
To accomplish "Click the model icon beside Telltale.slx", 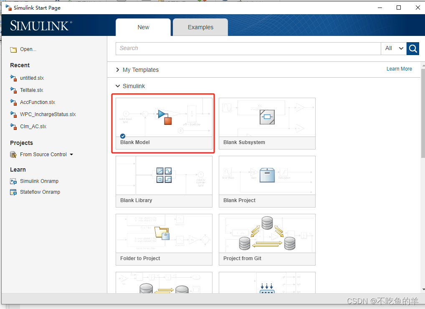I will pyautogui.click(x=13, y=90).
